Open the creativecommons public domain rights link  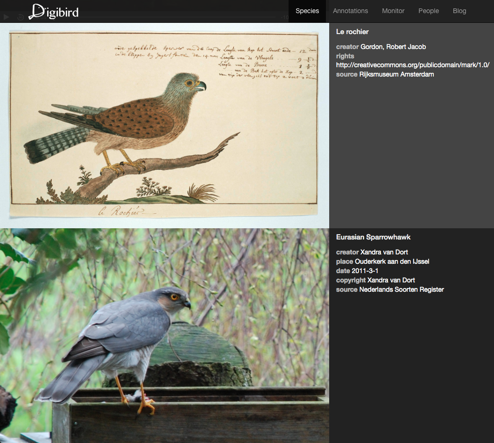point(413,65)
